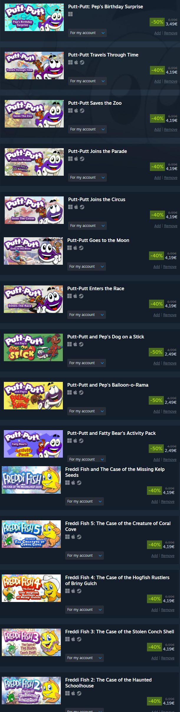Viewport: 180px width, 712px height.
Task: Click Freddi Fish 2 Haunted Schoolhouse thumbnail
Action: [31, 690]
